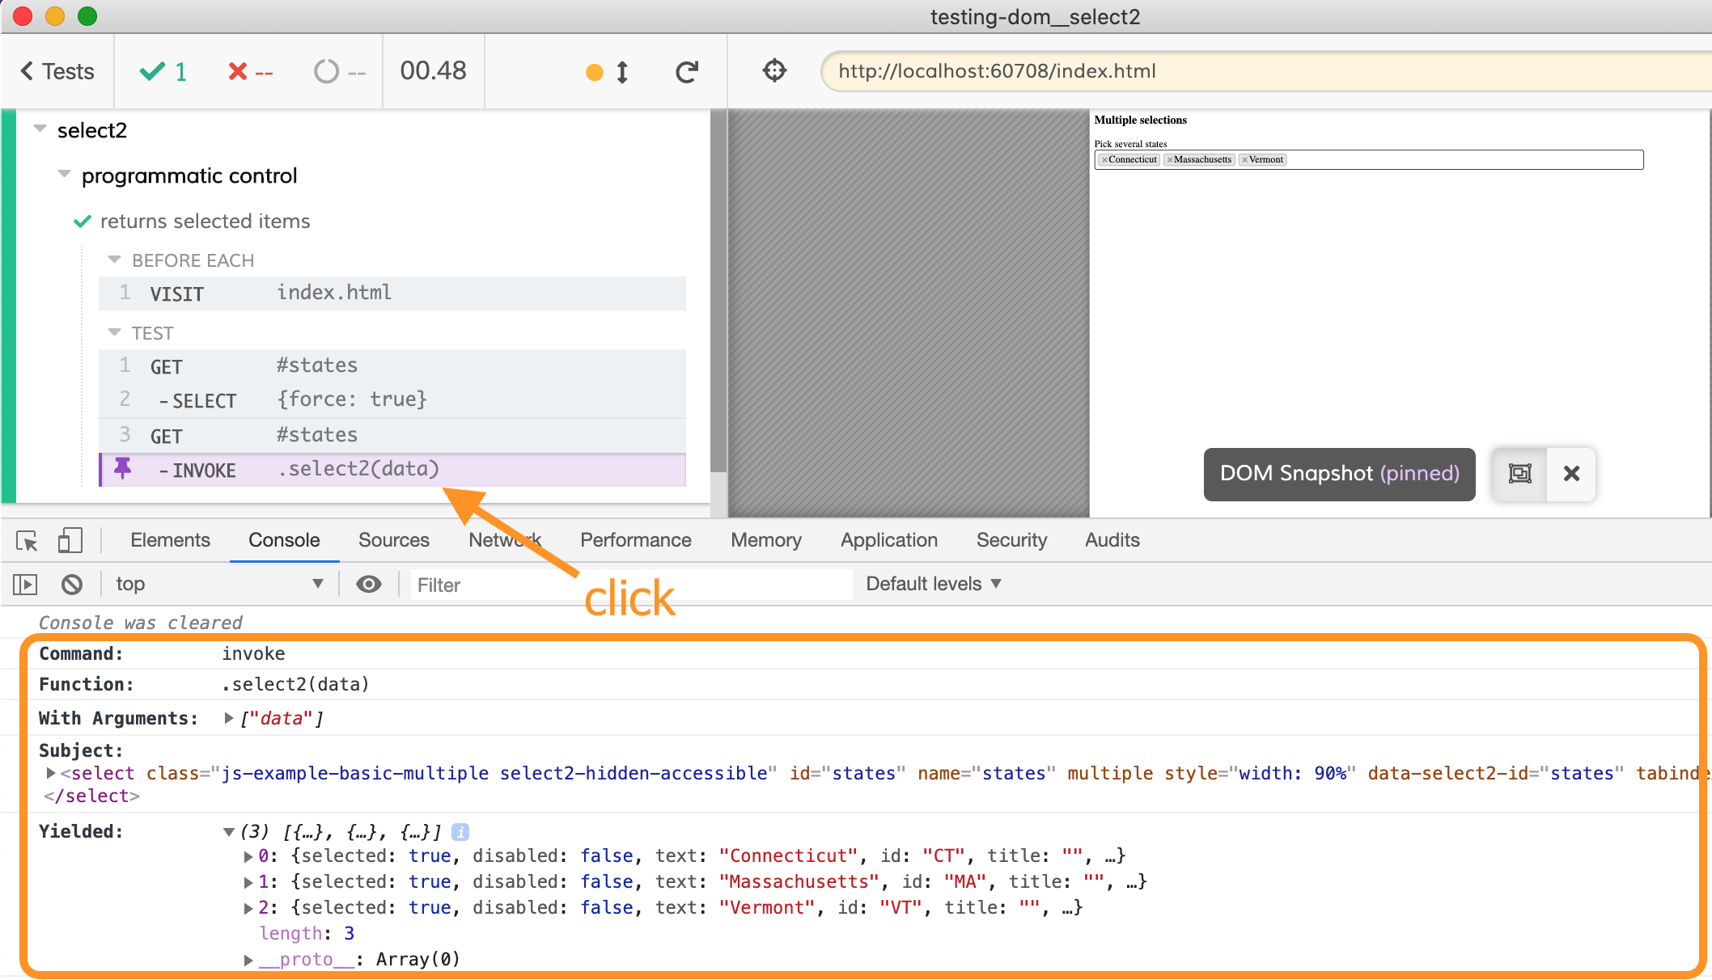Viewport: 1712px width, 980px height.
Task: Open the selector playground crosshair icon
Action: pos(774,71)
